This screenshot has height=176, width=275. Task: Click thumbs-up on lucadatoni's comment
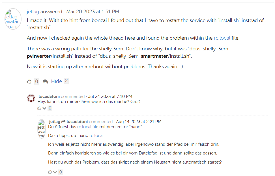click(x=39, y=108)
